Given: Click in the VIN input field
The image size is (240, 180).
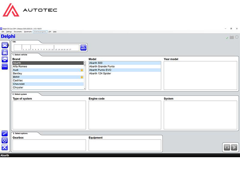Looking at the screenshot, I should (x=46, y=47).
